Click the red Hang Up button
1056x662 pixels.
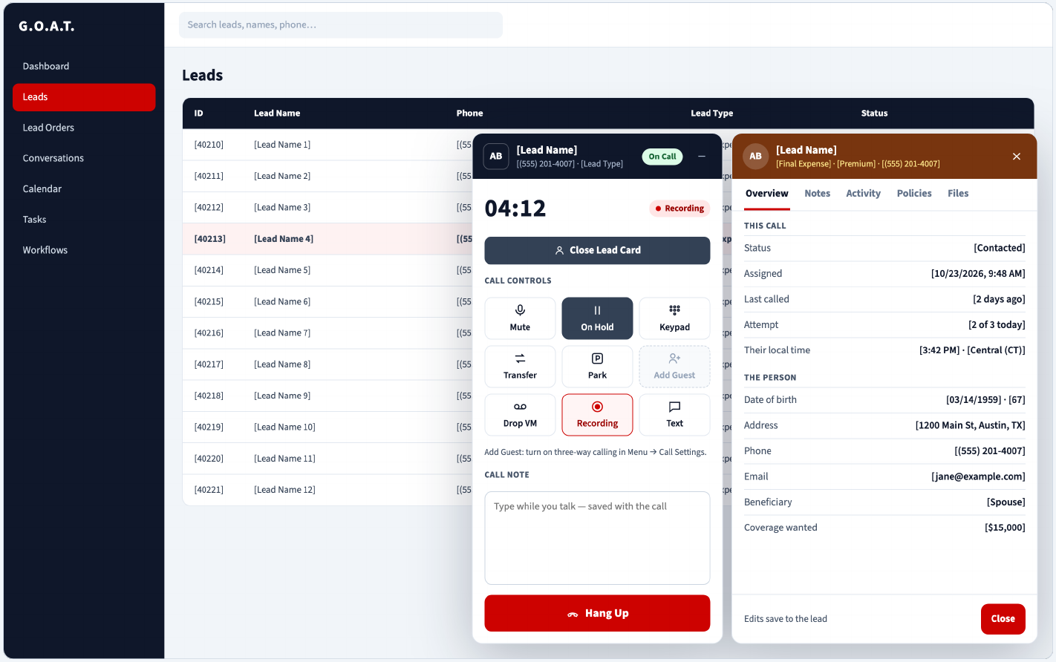[x=597, y=613]
